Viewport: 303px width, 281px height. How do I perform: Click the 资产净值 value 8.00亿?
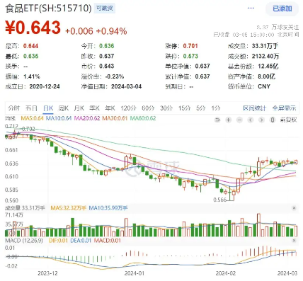tap(266, 76)
